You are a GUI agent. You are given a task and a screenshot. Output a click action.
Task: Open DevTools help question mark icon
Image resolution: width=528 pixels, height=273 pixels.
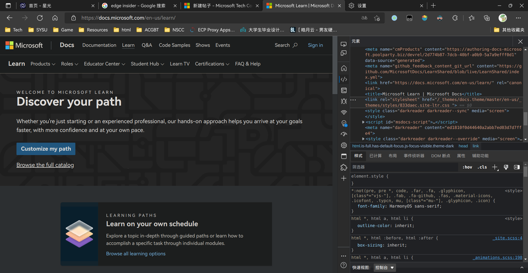(344, 265)
